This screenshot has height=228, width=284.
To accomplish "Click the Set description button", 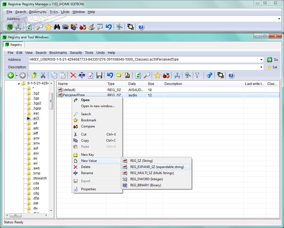I will coord(273,67).
